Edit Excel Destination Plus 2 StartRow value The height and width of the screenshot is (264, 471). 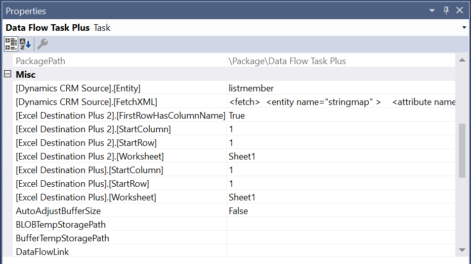341,143
